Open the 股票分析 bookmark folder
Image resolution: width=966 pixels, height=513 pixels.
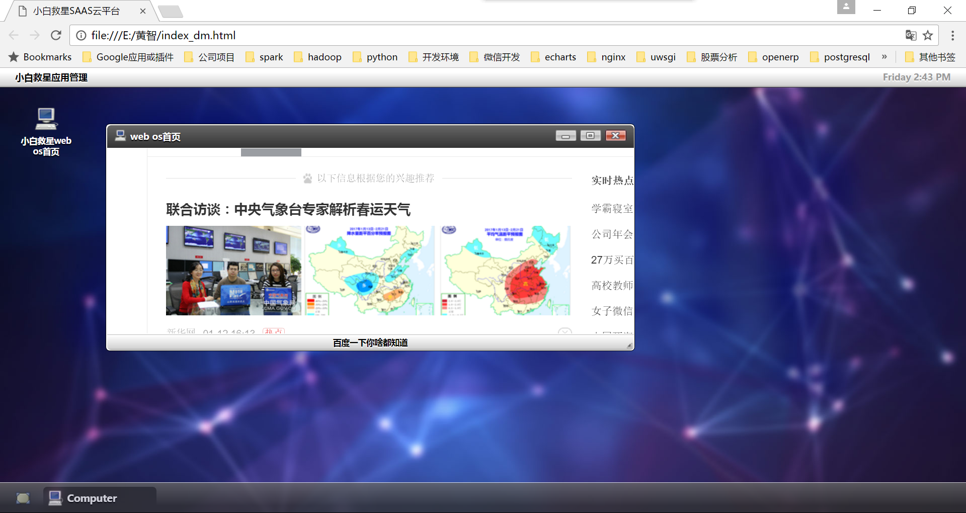(x=712, y=57)
